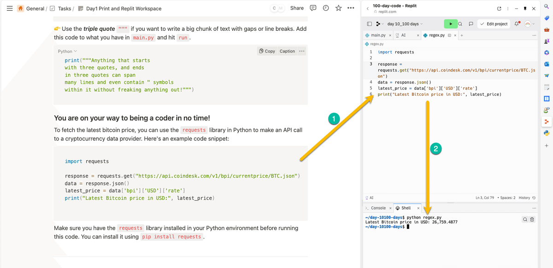
Task: Favorite the page with the star icon
Action: [338, 8]
